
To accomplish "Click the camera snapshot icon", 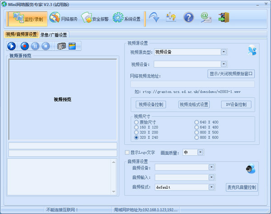I will (x=61, y=46).
